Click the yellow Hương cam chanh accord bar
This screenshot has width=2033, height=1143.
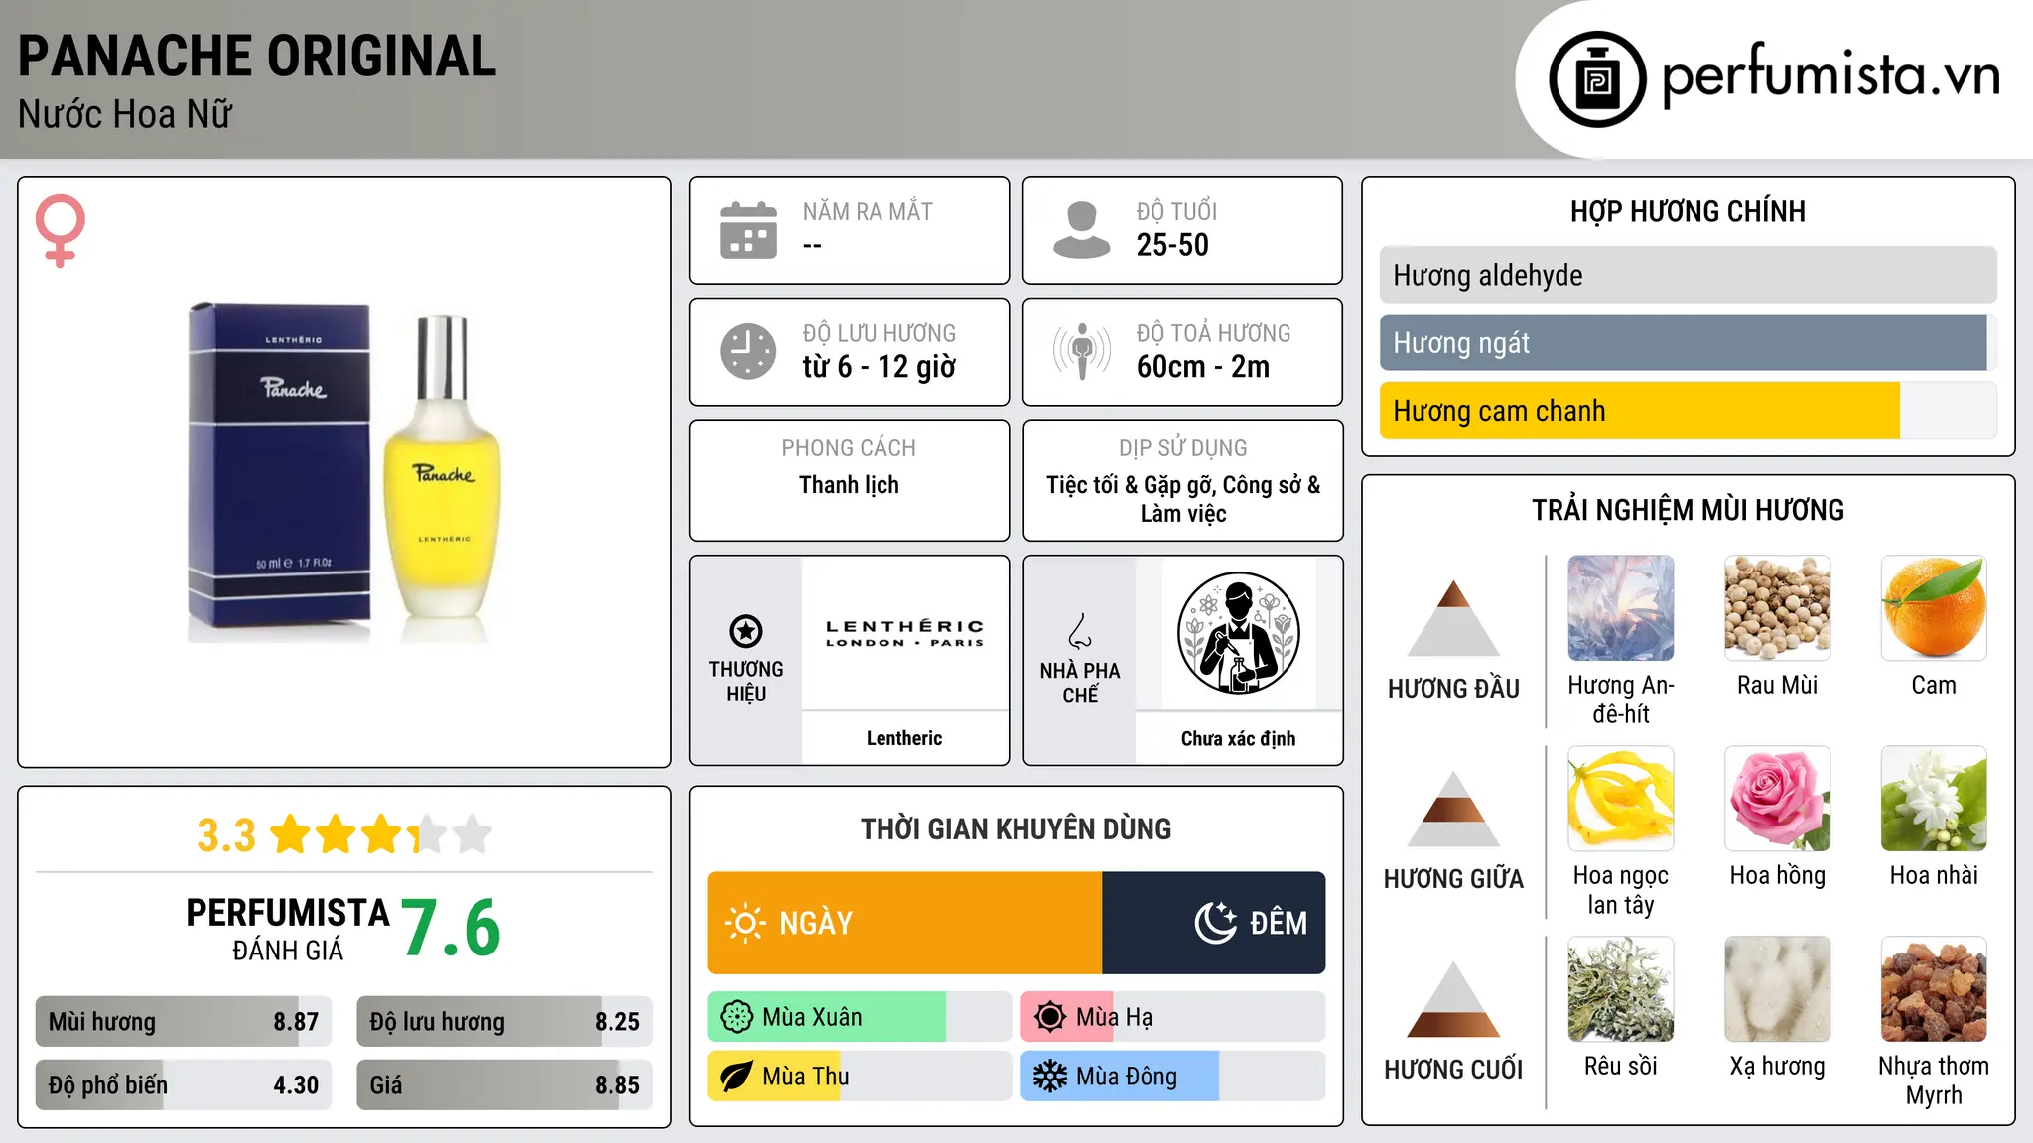[x=1688, y=410]
